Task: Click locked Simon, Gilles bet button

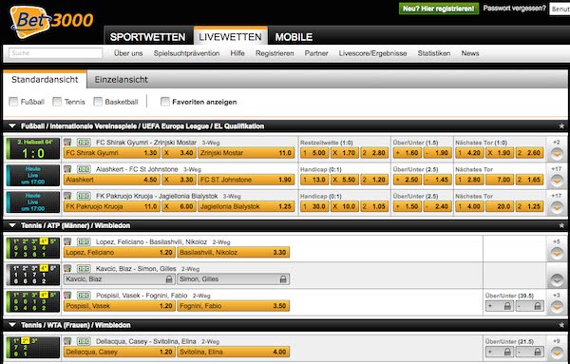Action: coord(233,279)
